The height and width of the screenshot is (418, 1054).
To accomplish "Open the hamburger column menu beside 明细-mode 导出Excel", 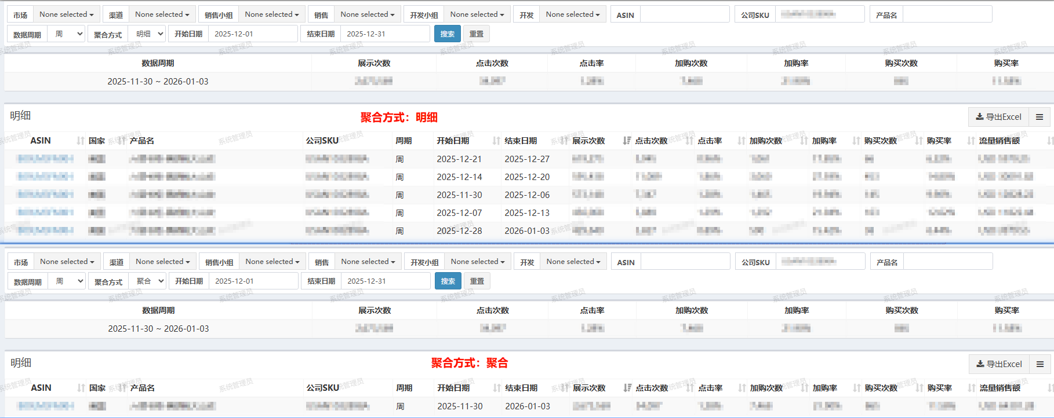I will point(1040,117).
